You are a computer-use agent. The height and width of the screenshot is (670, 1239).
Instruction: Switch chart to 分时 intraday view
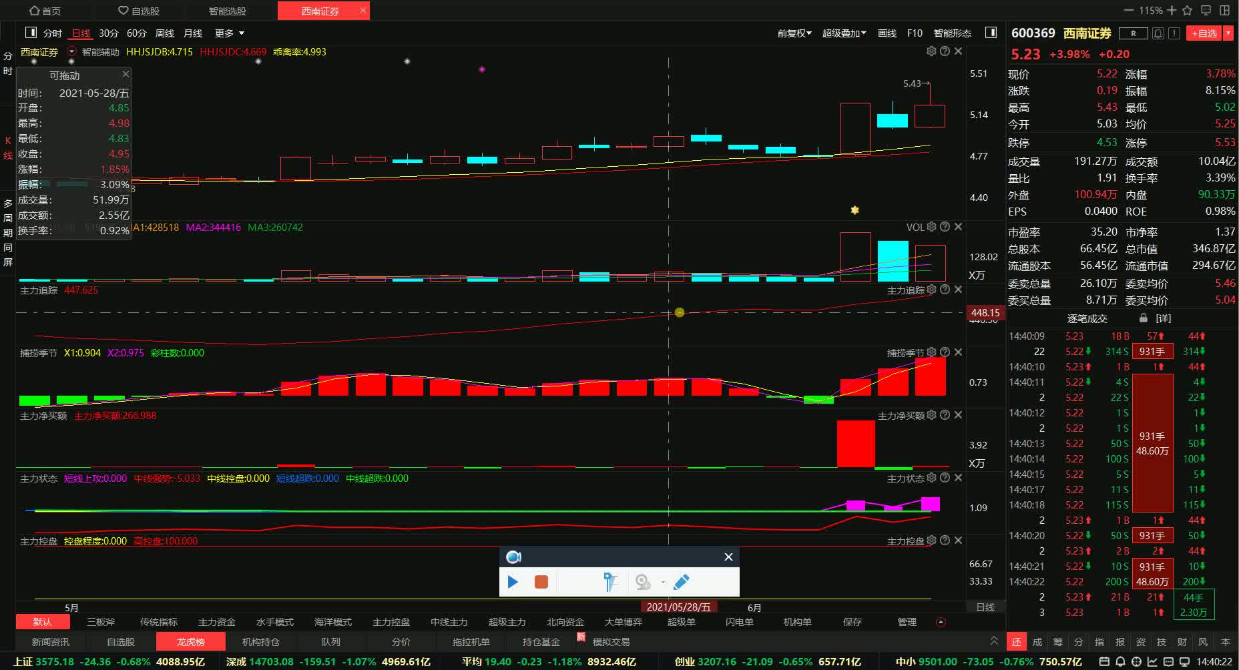pyautogui.click(x=53, y=33)
